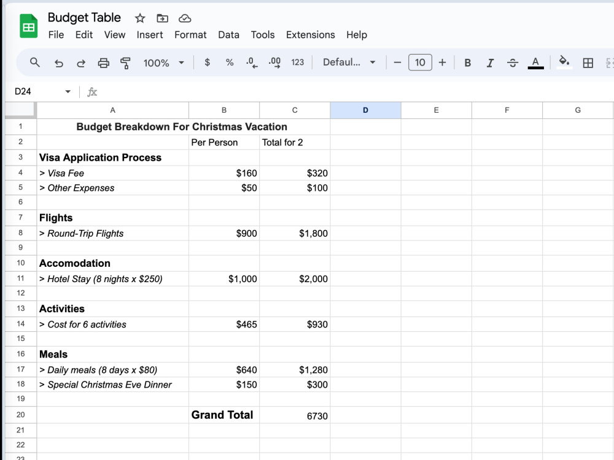The height and width of the screenshot is (460, 614).
Task: Select the $160 visa fee cell
Action: [224, 173]
